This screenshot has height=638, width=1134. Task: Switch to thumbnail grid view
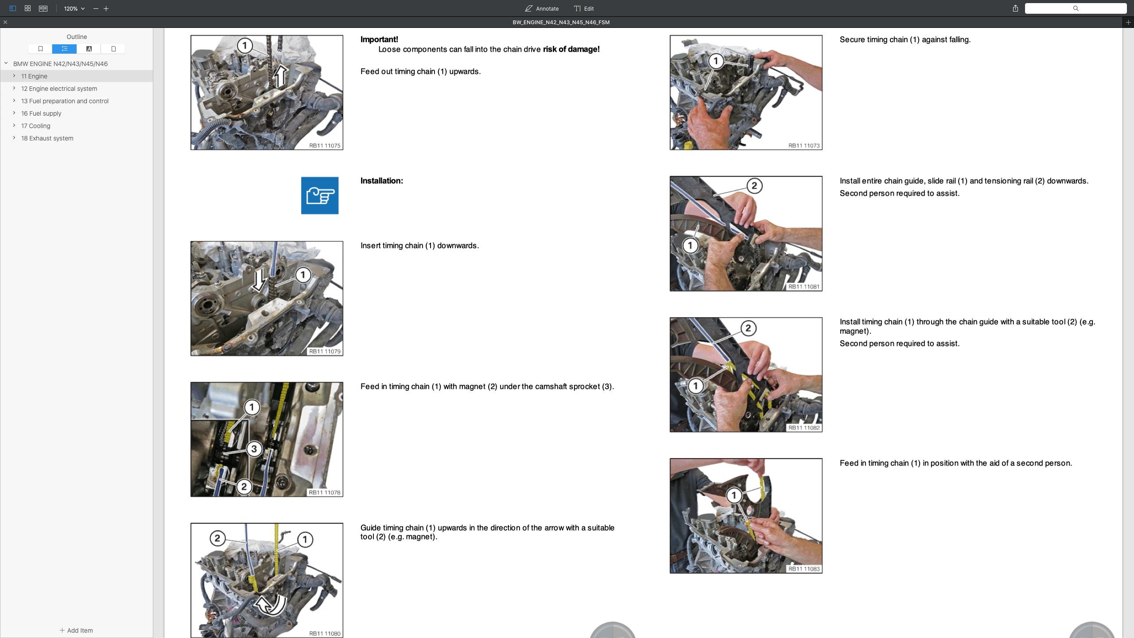[x=27, y=8]
